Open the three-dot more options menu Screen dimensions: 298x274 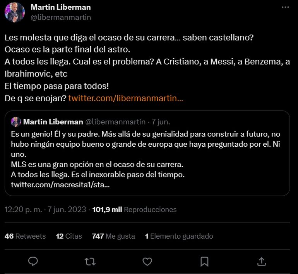click(x=285, y=7)
